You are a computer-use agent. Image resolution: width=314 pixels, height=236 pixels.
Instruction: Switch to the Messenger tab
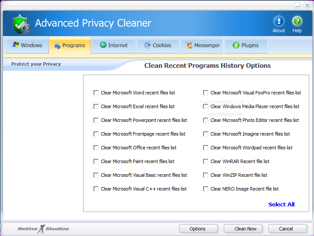coord(202,45)
